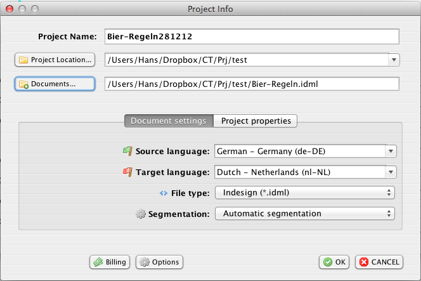Confirm the dialog with OK
421x281 pixels.
[334, 262]
